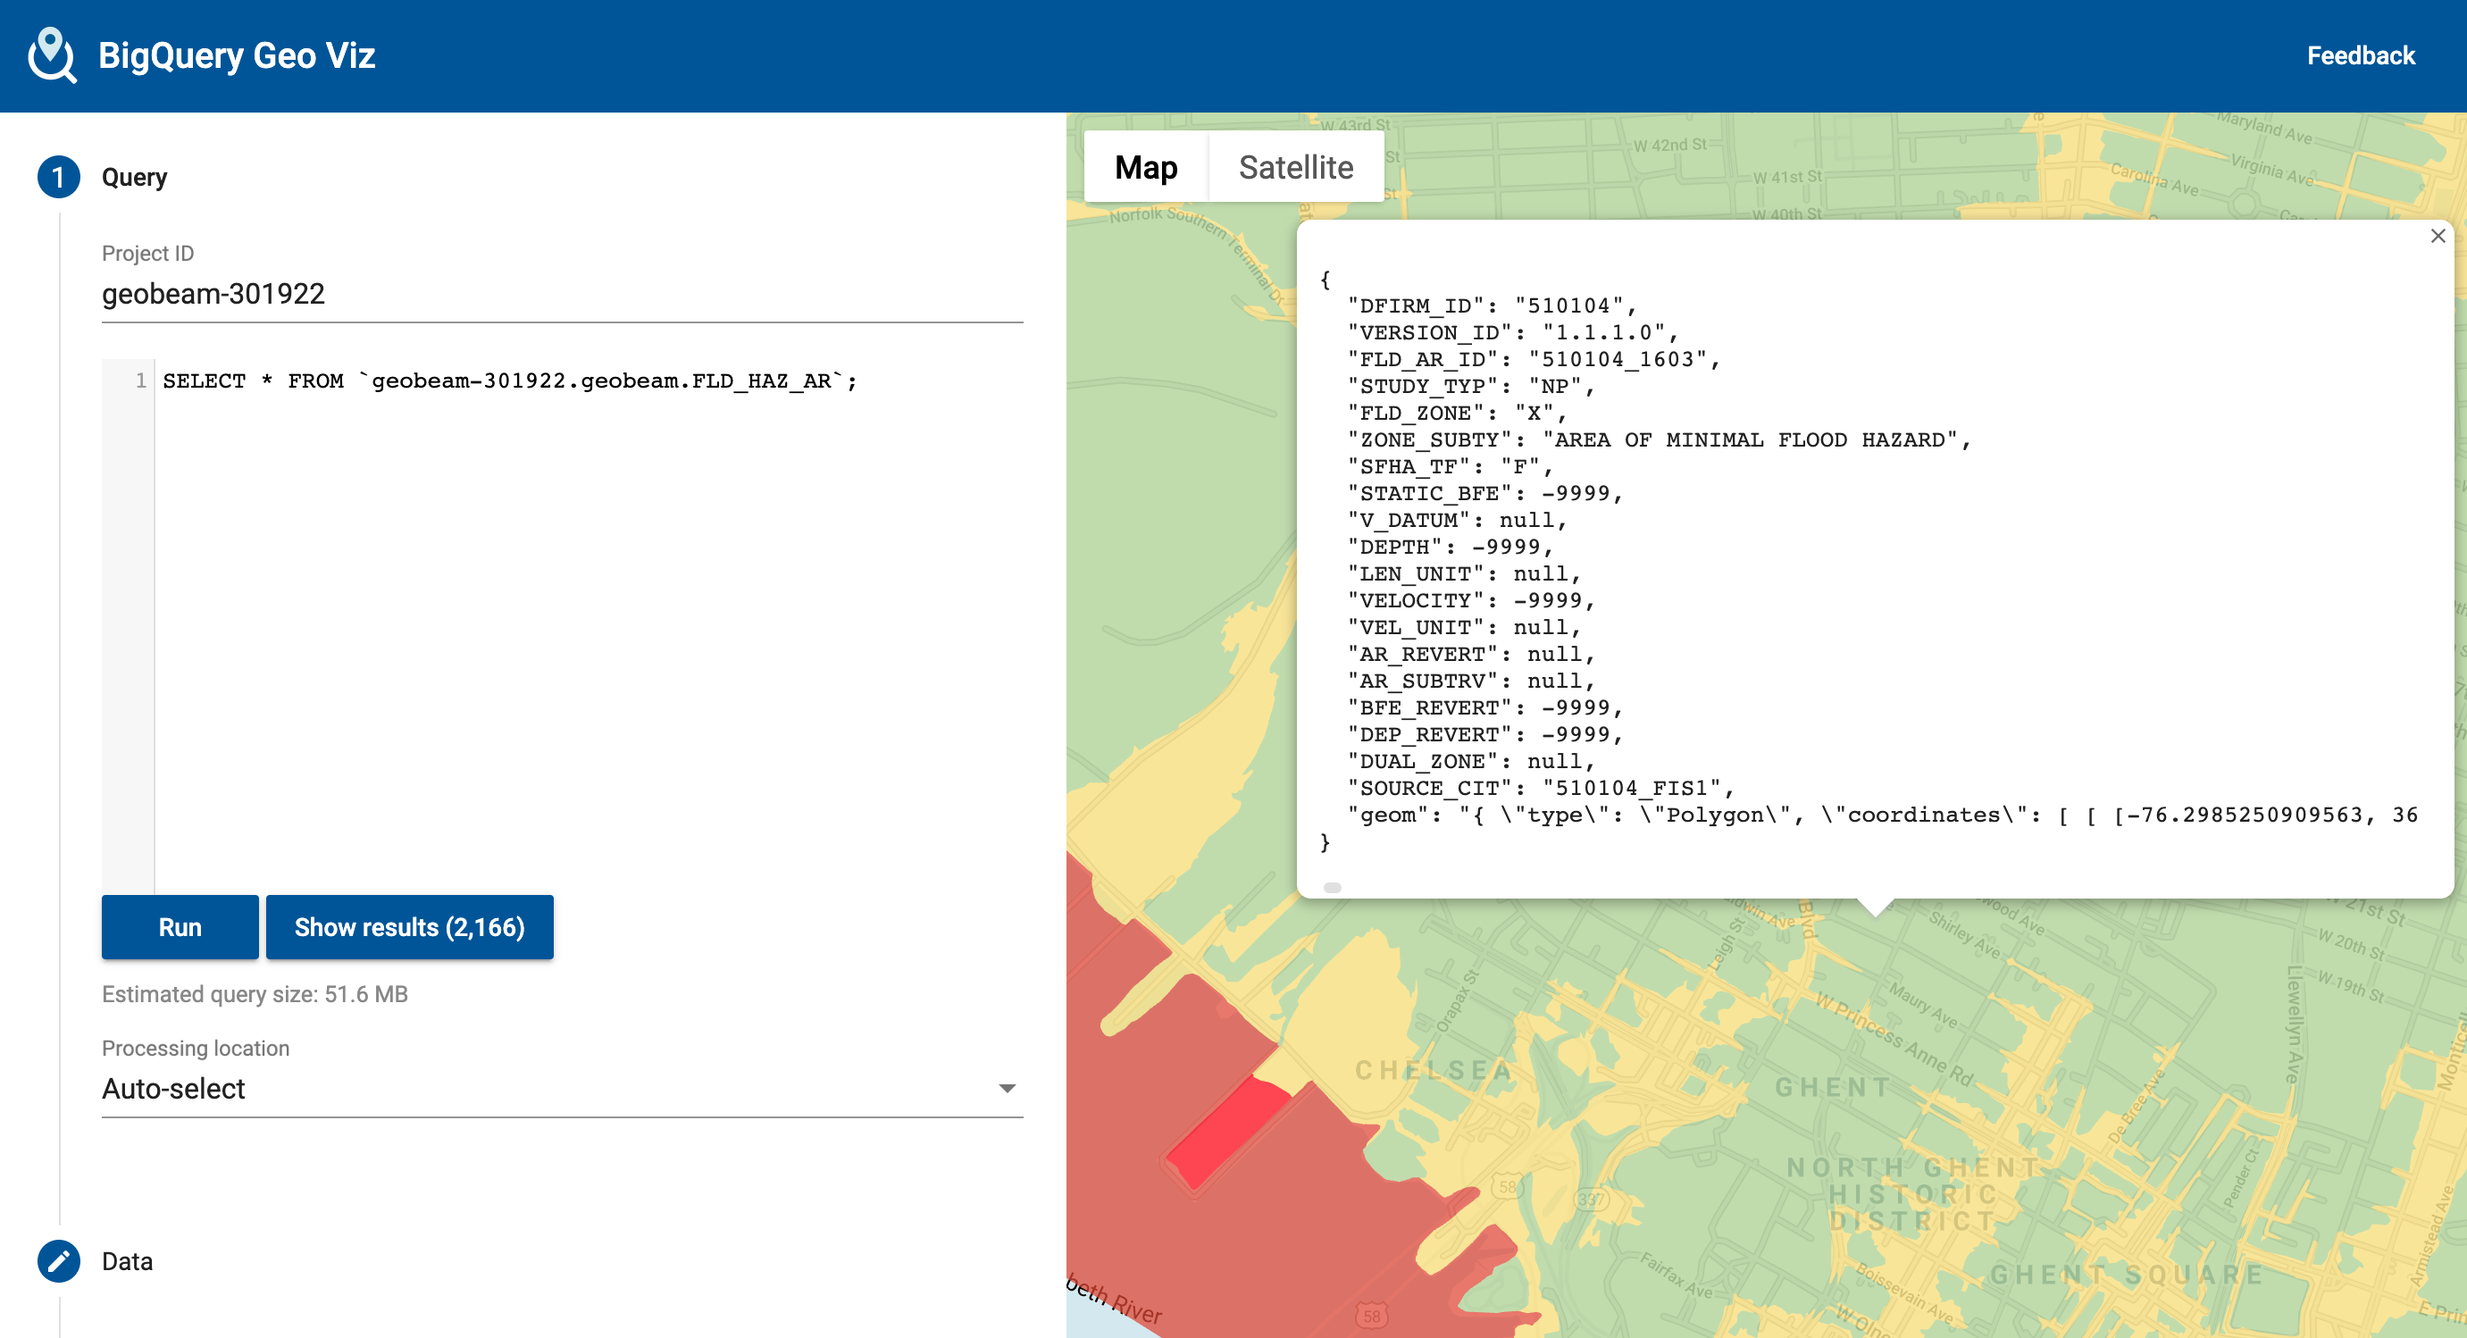
Task: Click the BigQuery Geo Viz title
Action: click(237, 55)
